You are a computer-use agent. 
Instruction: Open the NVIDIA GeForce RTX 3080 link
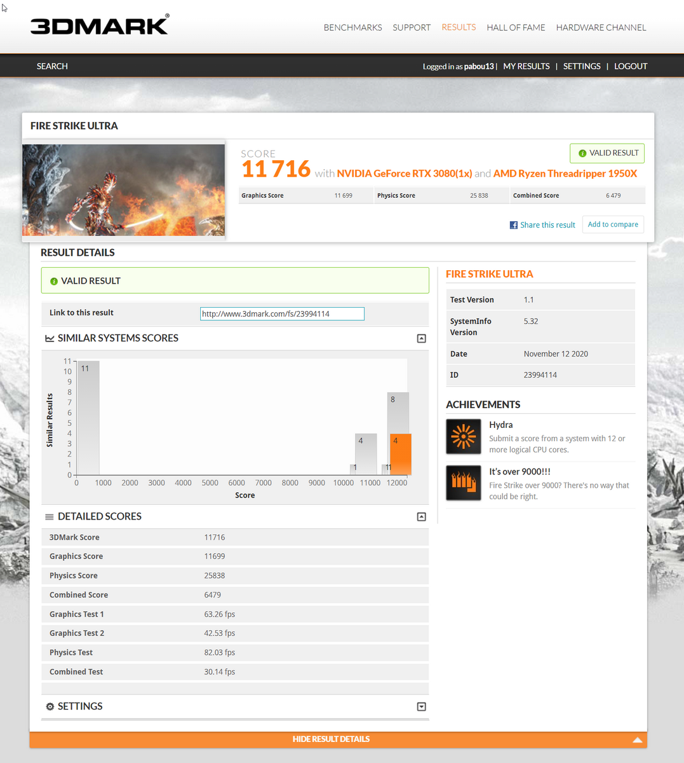[405, 174]
